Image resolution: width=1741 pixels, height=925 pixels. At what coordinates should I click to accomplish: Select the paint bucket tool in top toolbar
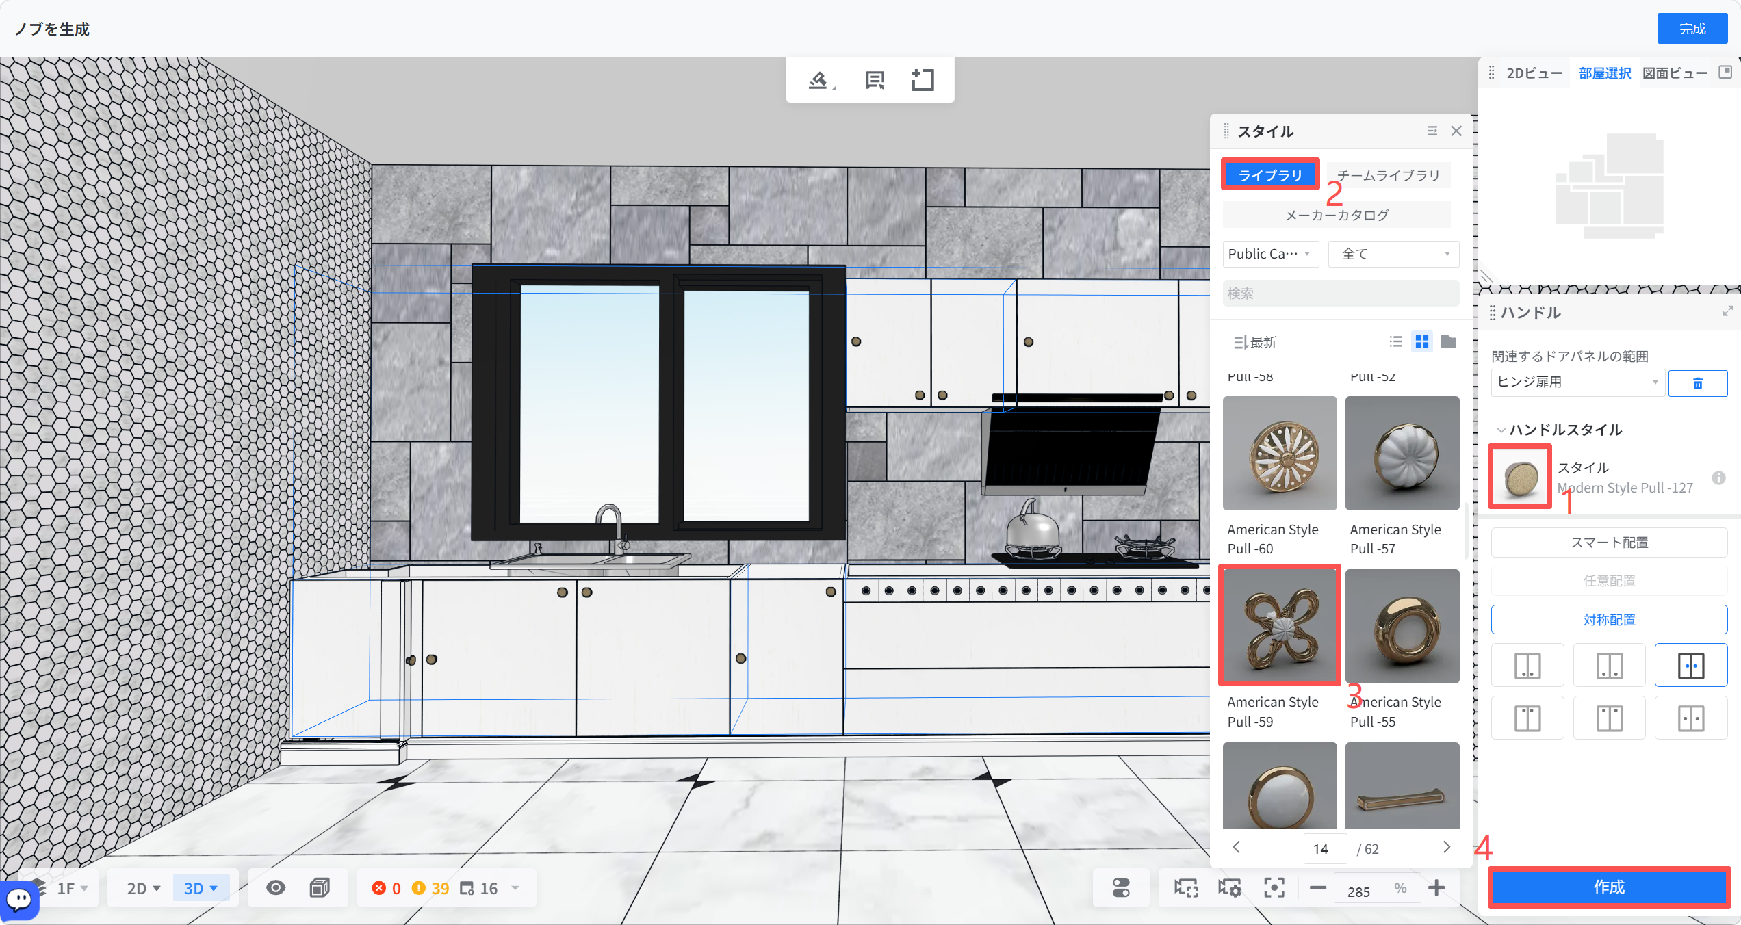(819, 80)
